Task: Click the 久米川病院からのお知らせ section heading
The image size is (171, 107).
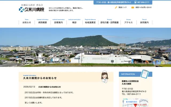Action: pyautogui.click(x=40, y=78)
